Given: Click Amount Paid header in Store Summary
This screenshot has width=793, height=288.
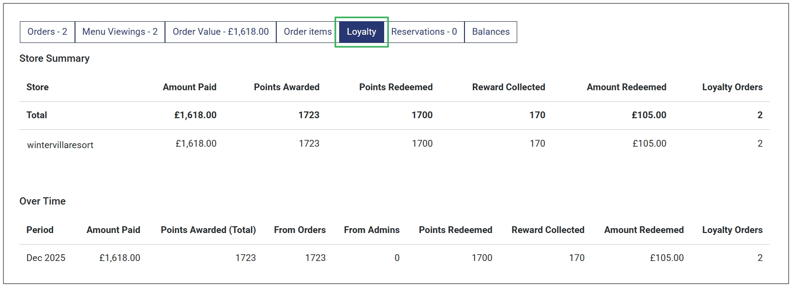Looking at the screenshot, I should (x=189, y=87).
